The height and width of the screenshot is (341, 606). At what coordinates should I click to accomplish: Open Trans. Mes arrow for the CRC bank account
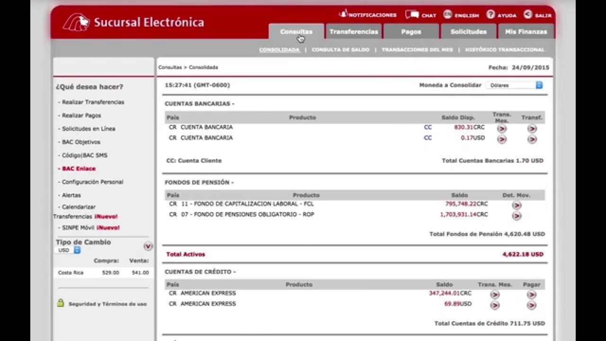click(501, 127)
